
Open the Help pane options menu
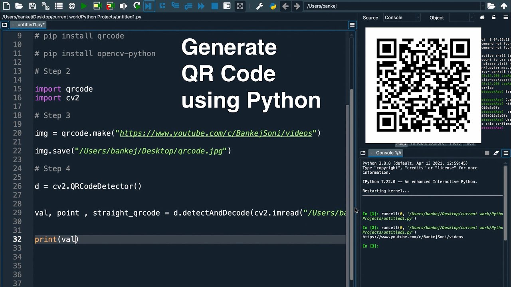click(505, 18)
